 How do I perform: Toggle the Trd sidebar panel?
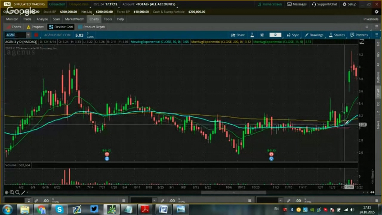378,44
